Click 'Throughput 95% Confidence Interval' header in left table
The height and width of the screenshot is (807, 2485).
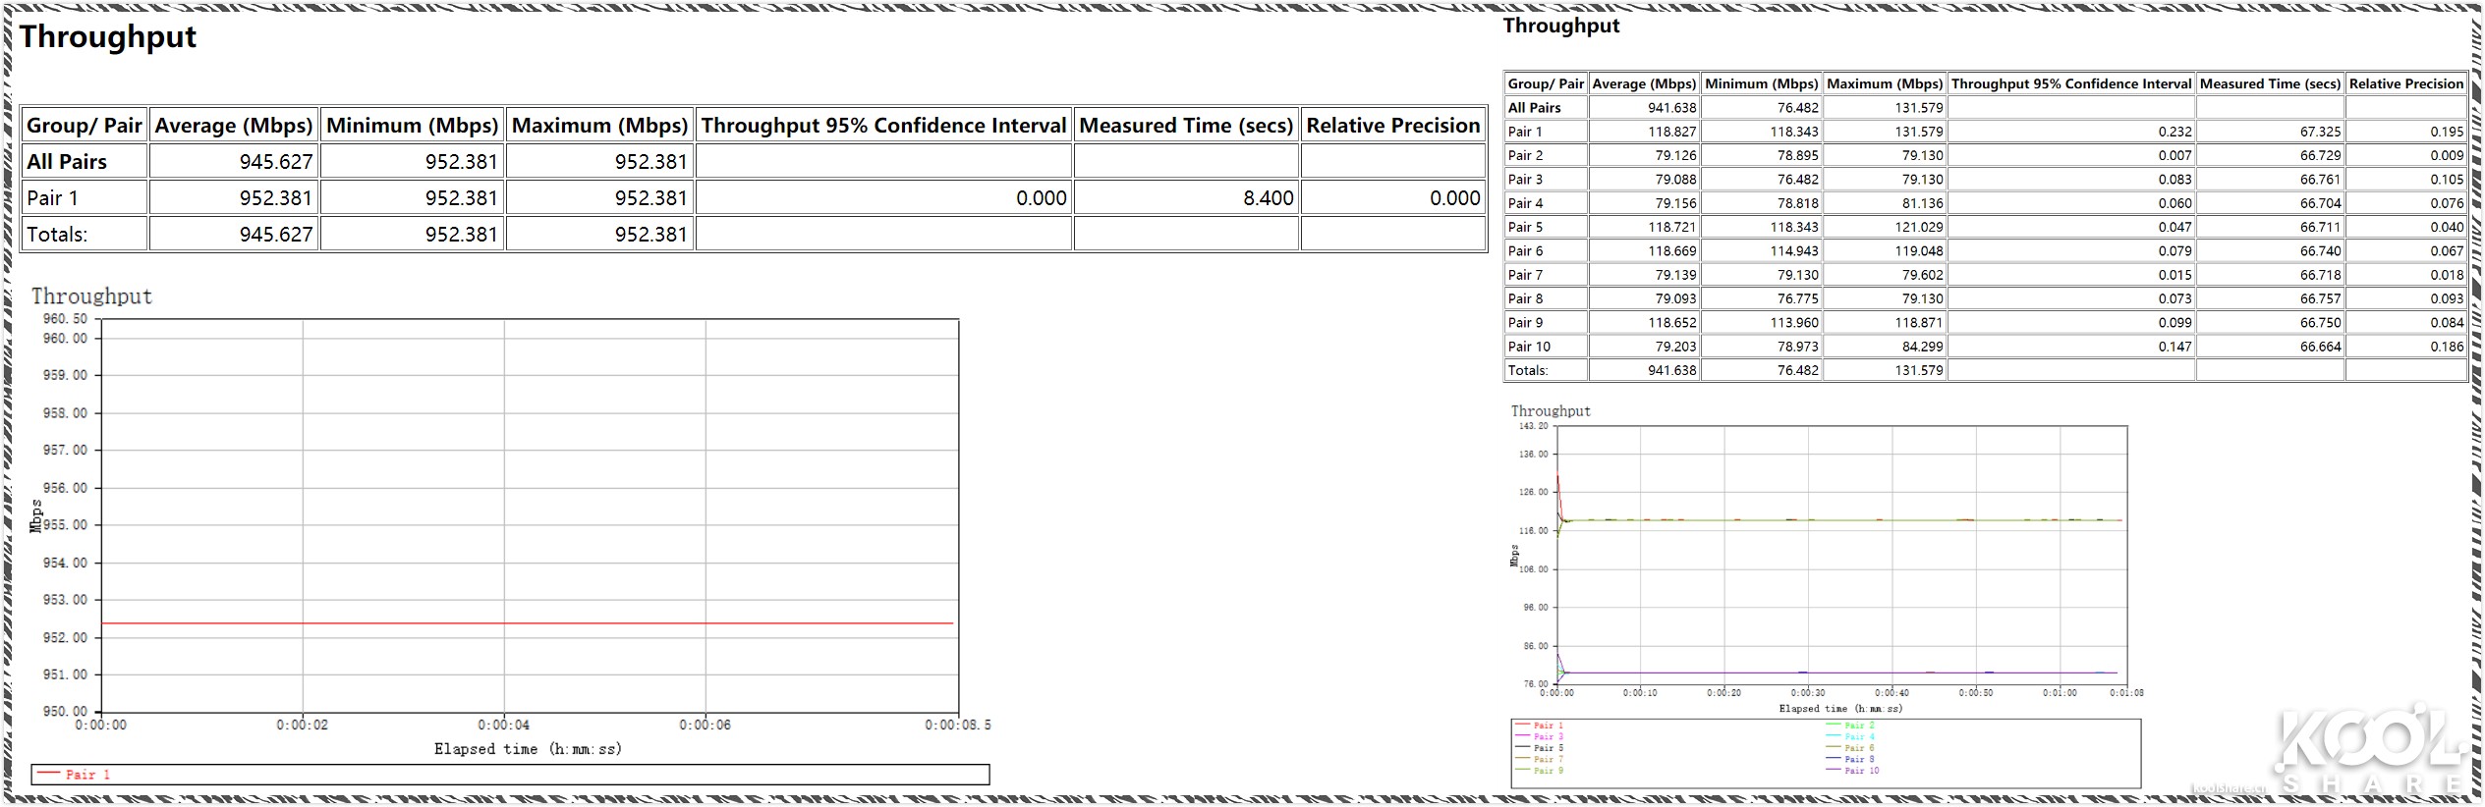coord(883,126)
